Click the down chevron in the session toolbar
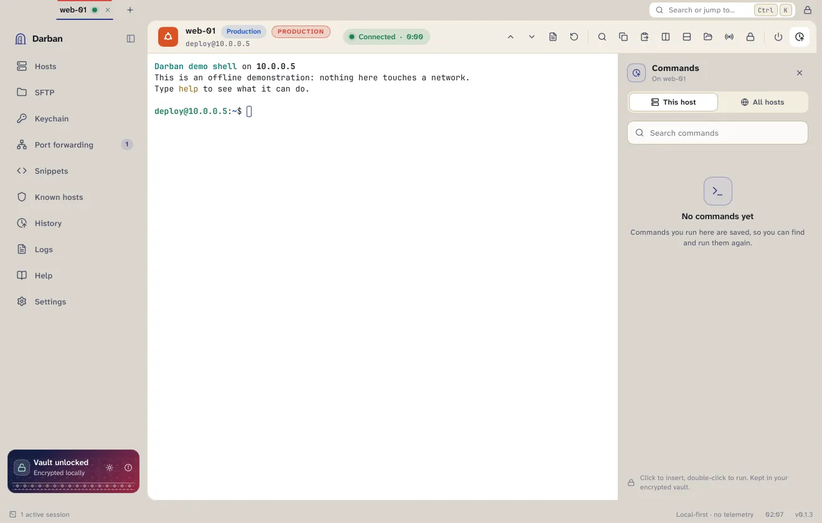 click(532, 37)
